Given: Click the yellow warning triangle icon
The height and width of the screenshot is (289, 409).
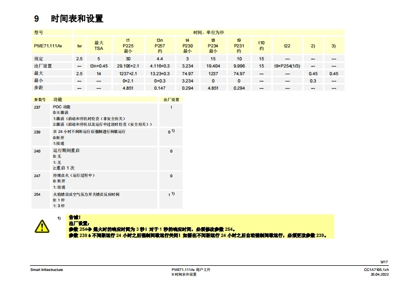Looking at the screenshot, I should click(40, 226).
